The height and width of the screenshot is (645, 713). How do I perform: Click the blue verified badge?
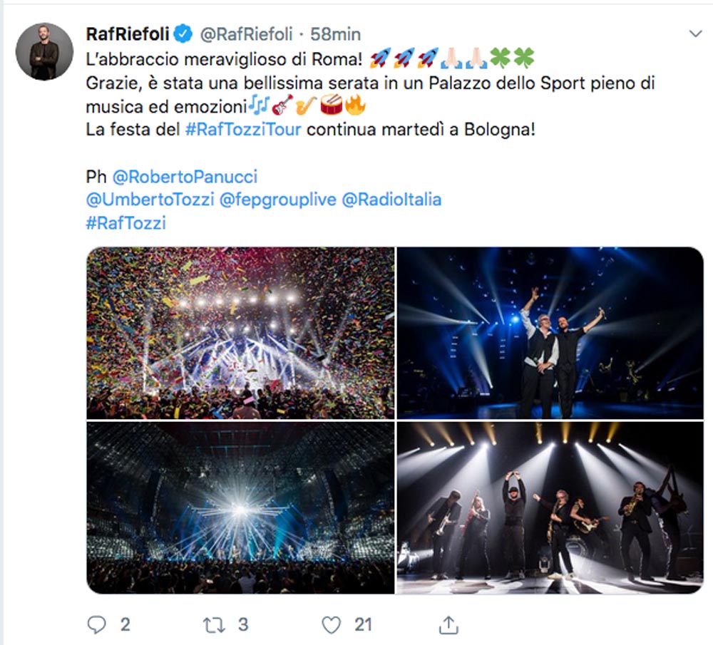click(x=183, y=34)
